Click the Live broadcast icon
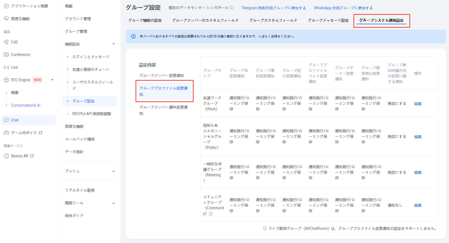449x243 pixels. click(x=6, y=67)
